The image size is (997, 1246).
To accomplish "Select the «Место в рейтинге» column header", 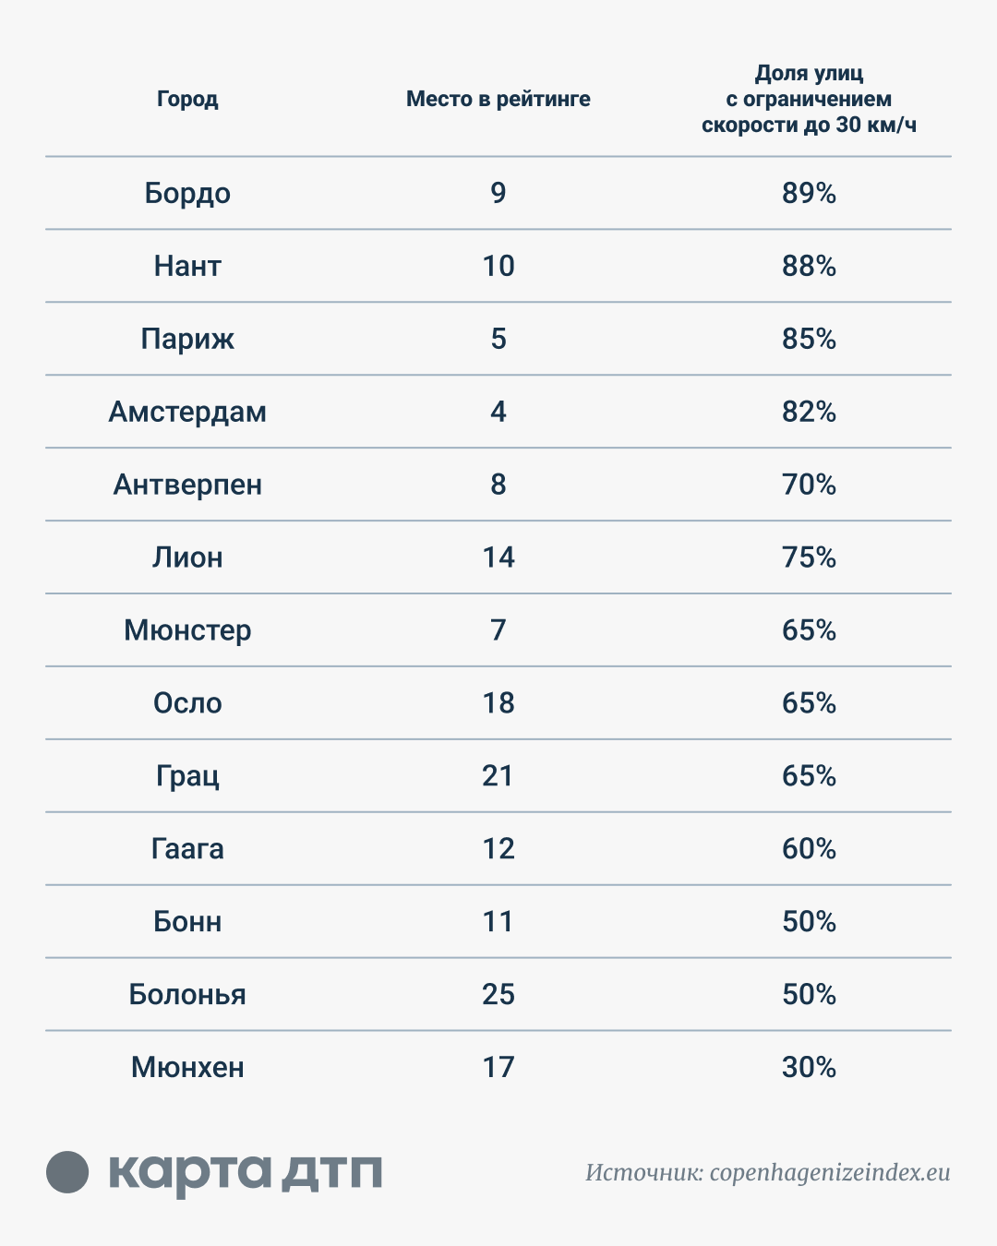I will (x=498, y=99).
